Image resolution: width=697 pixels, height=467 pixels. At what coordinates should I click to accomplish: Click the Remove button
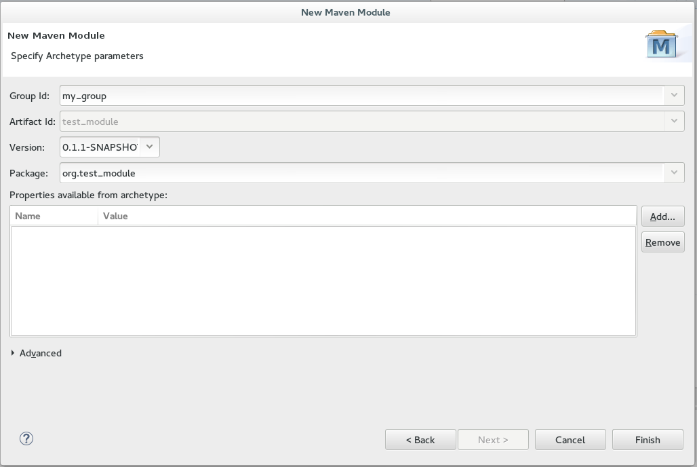[663, 242]
